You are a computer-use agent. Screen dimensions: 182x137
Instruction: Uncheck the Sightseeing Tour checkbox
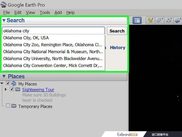12,89
